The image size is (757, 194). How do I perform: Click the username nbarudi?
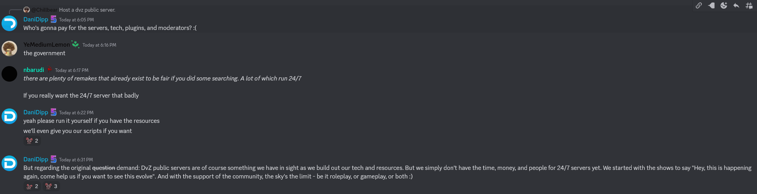pyautogui.click(x=34, y=70)
